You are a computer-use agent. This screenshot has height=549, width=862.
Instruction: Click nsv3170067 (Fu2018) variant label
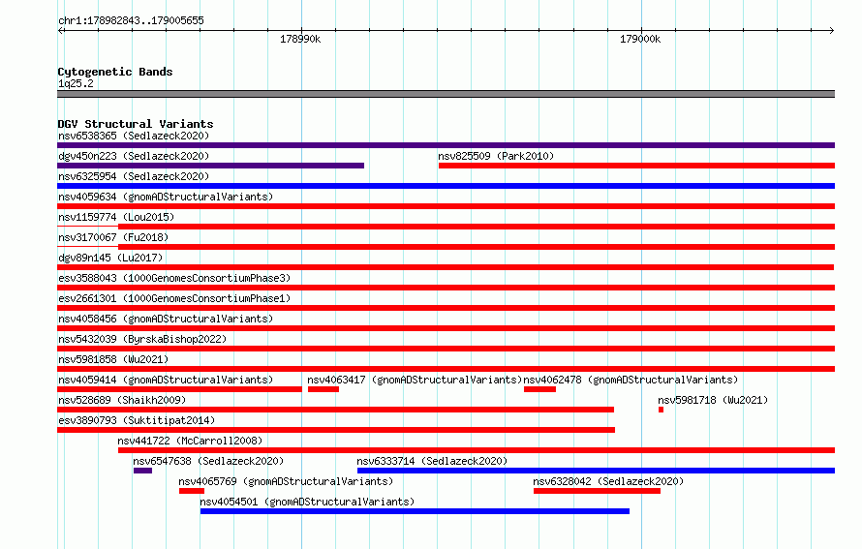click(113, 237)
